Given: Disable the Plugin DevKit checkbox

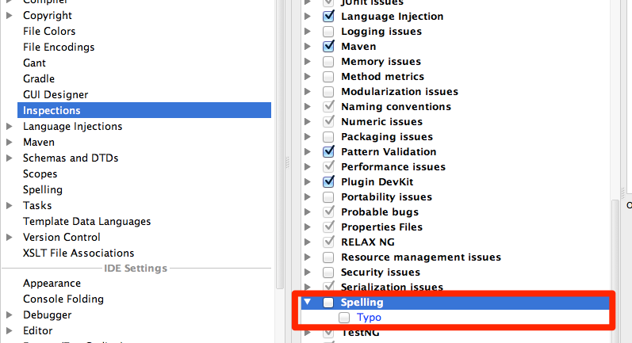Looking at the screenshot, I should (x=327, y=182).
